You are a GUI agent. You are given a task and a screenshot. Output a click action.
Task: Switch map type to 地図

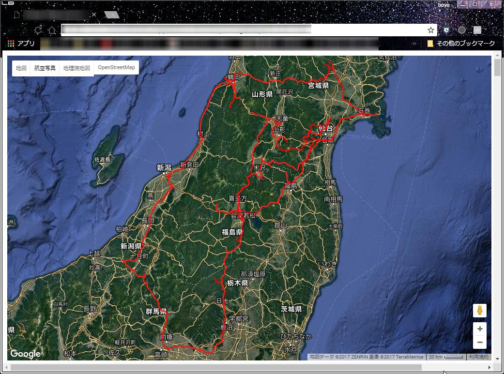tap(21, 68)
